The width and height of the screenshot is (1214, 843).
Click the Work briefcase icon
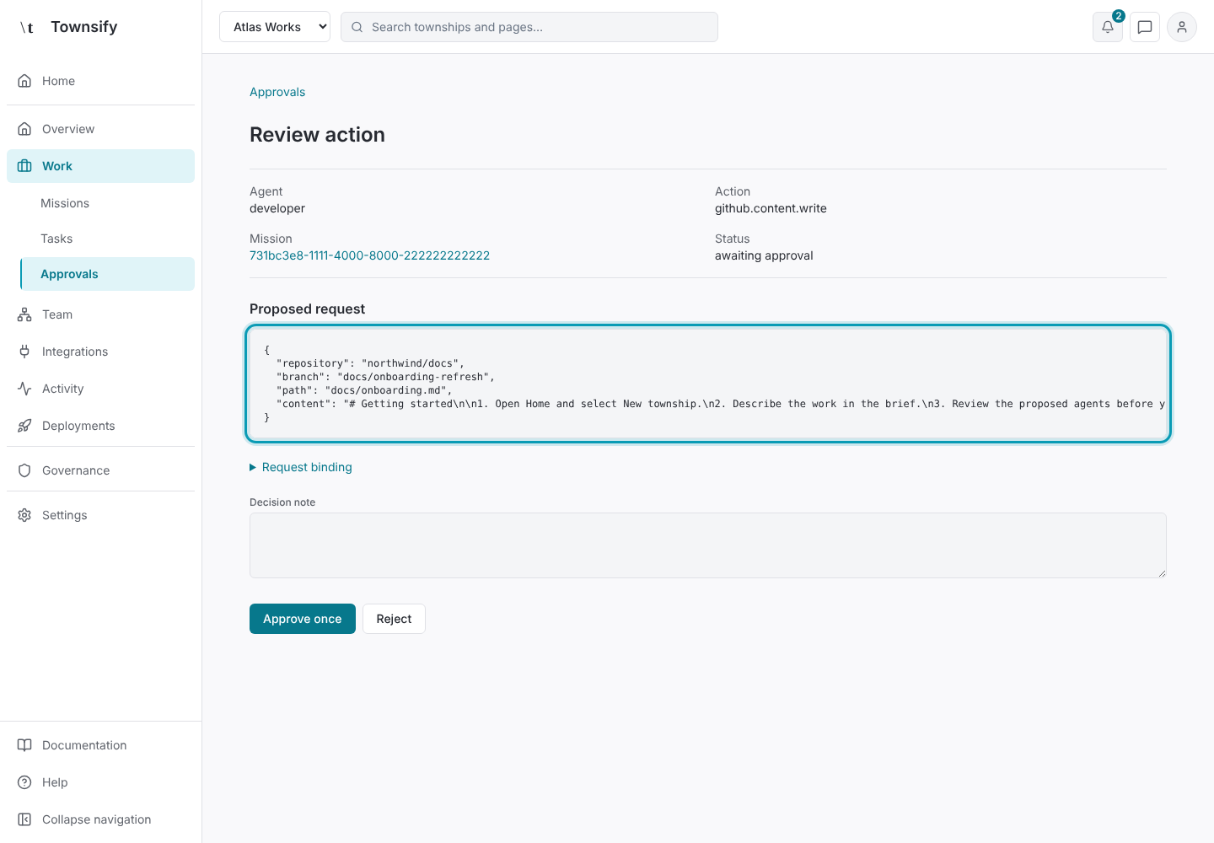point(24,166)
